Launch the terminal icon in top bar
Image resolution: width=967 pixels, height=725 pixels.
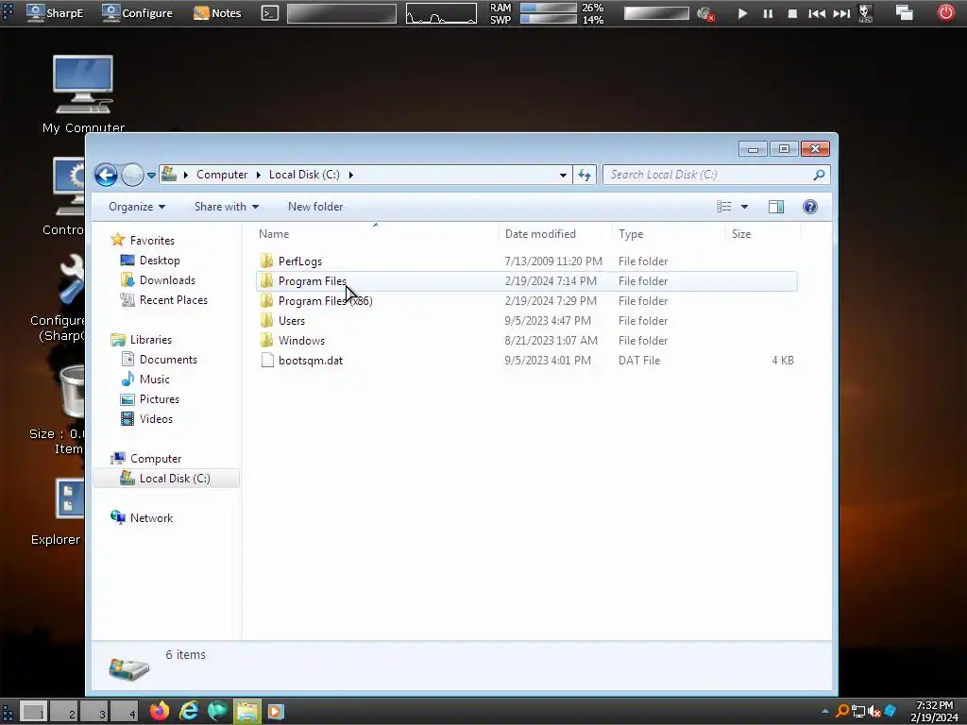click(270, 13)
